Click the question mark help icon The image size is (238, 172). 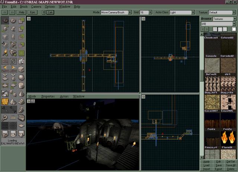click(x=5, y=118)
